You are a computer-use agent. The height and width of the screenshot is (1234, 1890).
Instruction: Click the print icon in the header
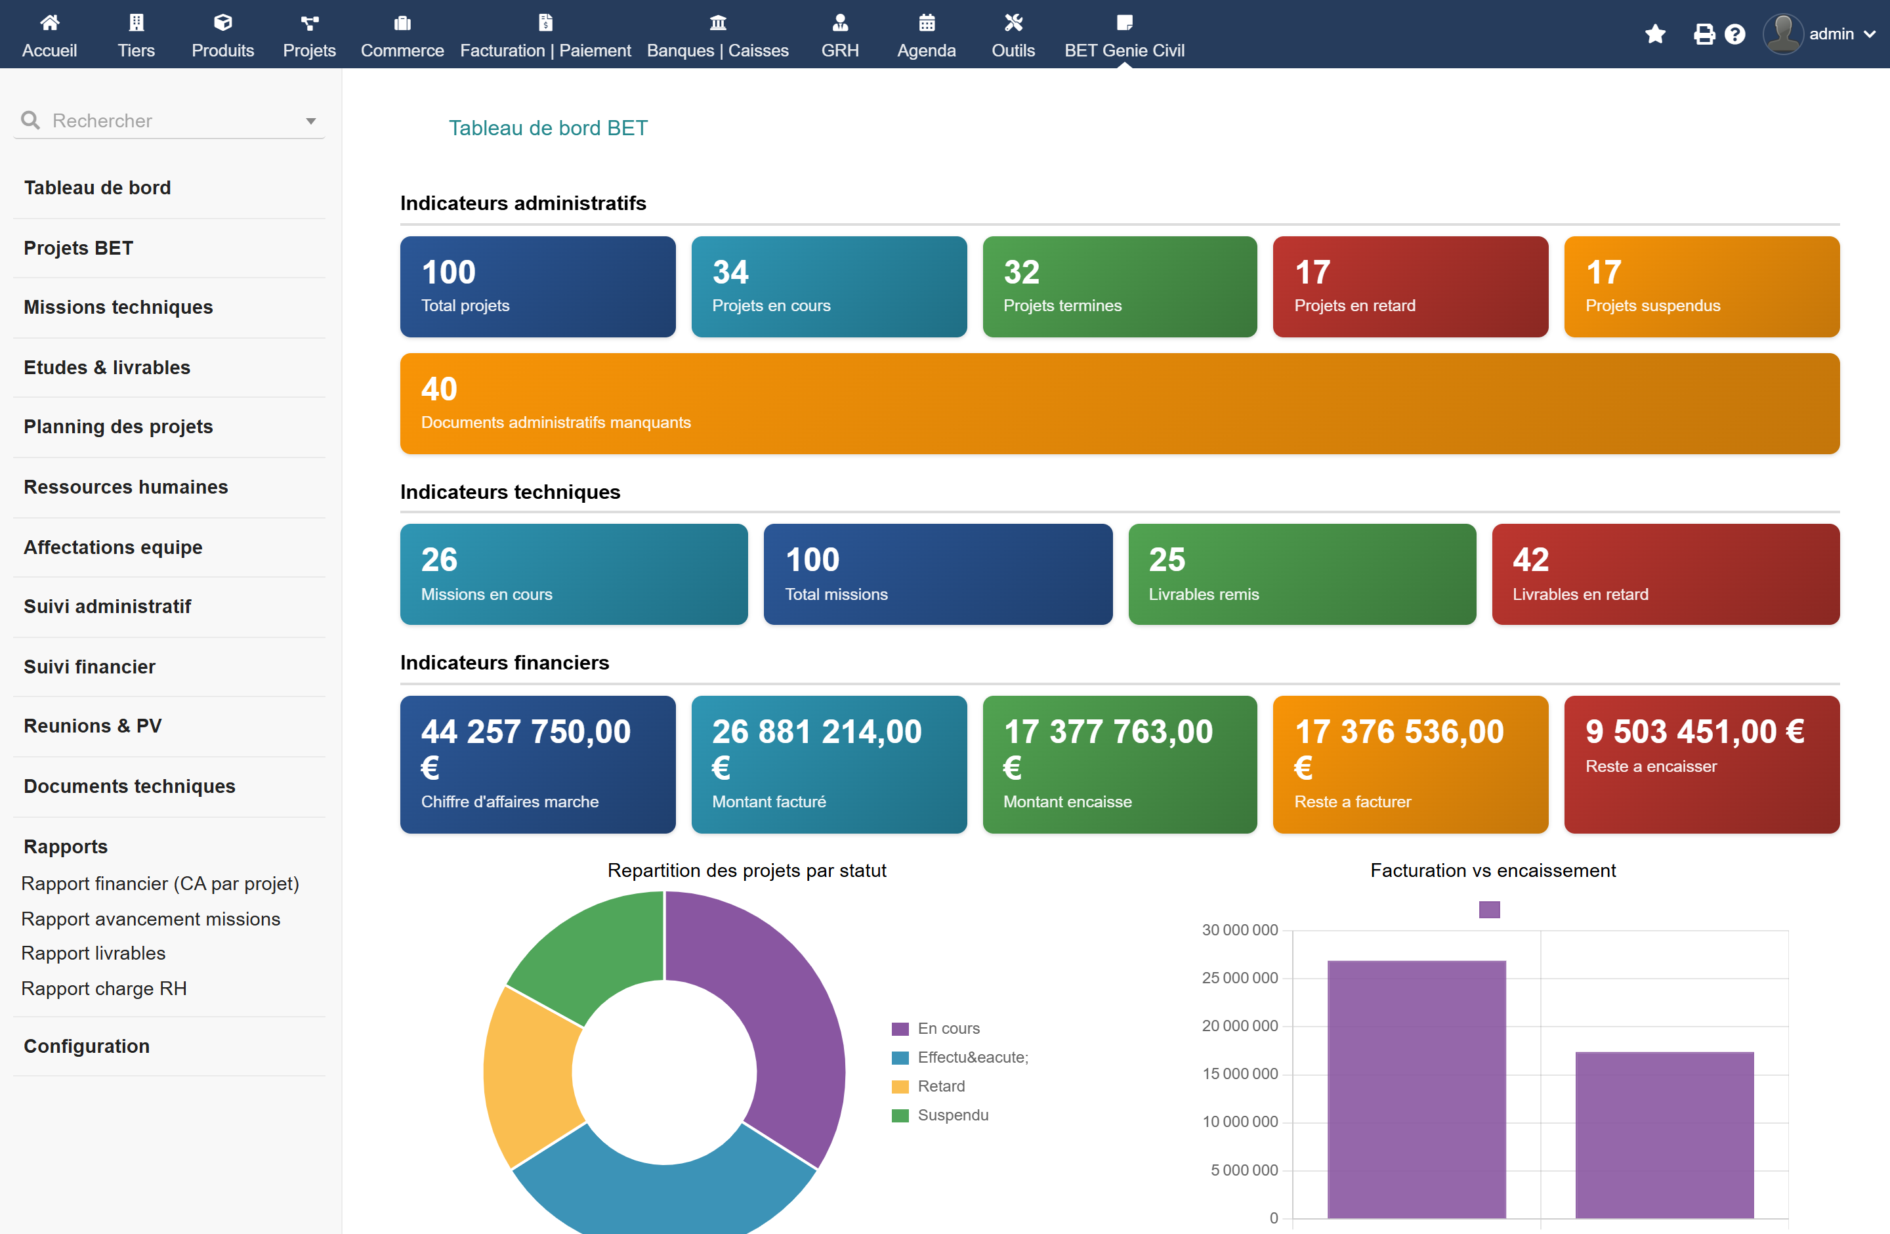point(1704,34)
